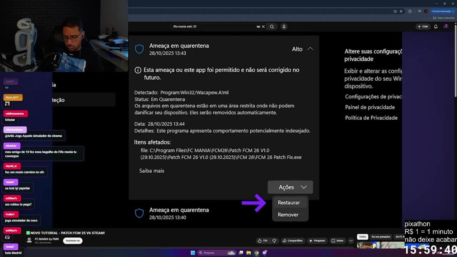The height and width of the screenshot is (257, 457).
Task: Click the Perguntar button
Action: pos(317,241)
